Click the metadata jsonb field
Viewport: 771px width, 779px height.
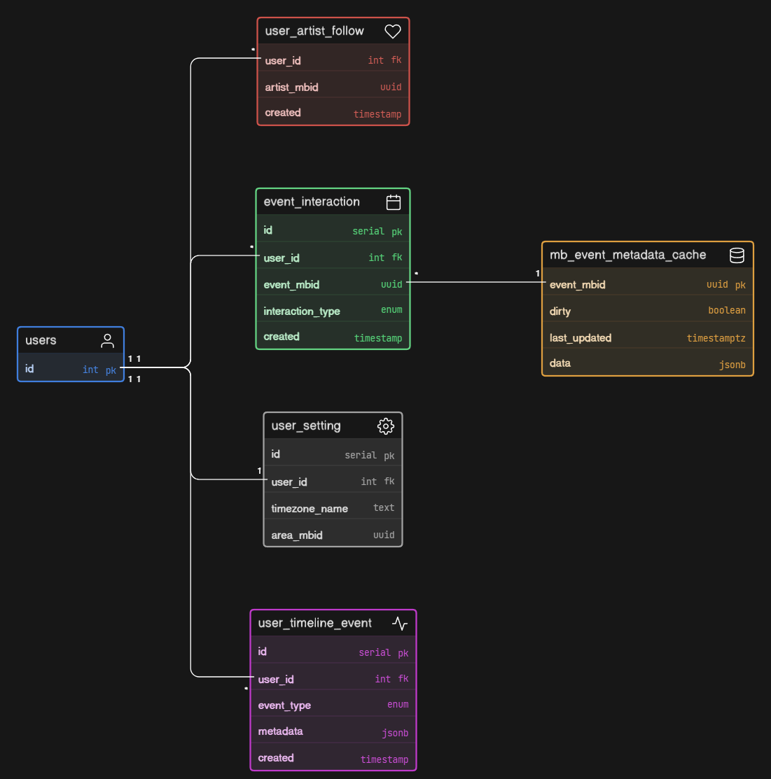(x=333, y=732)
